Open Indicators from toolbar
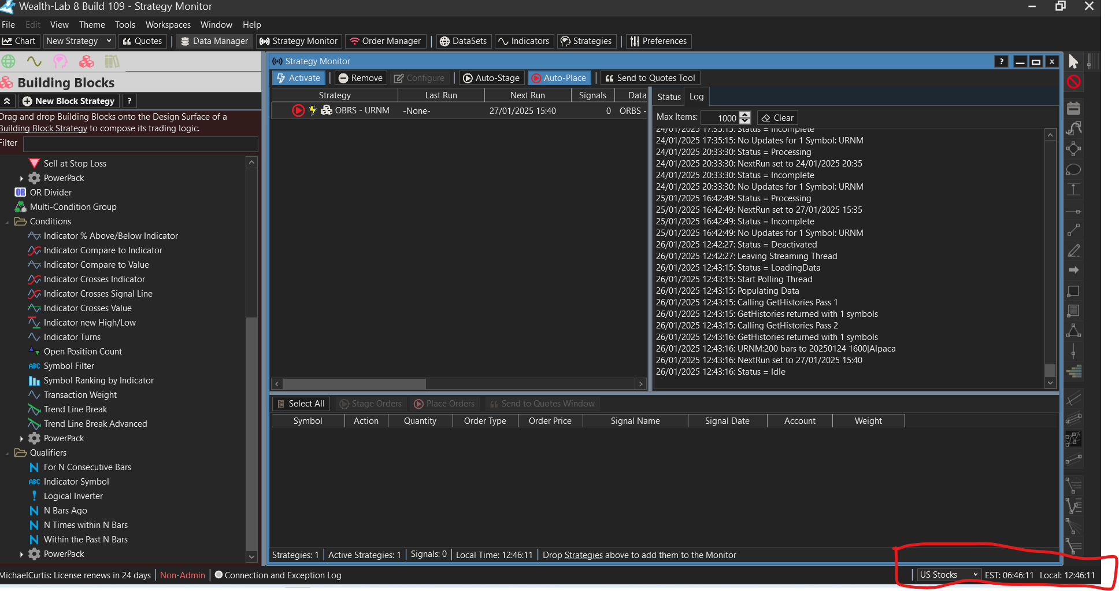The image size is (1119, 591). pos(524,41)
